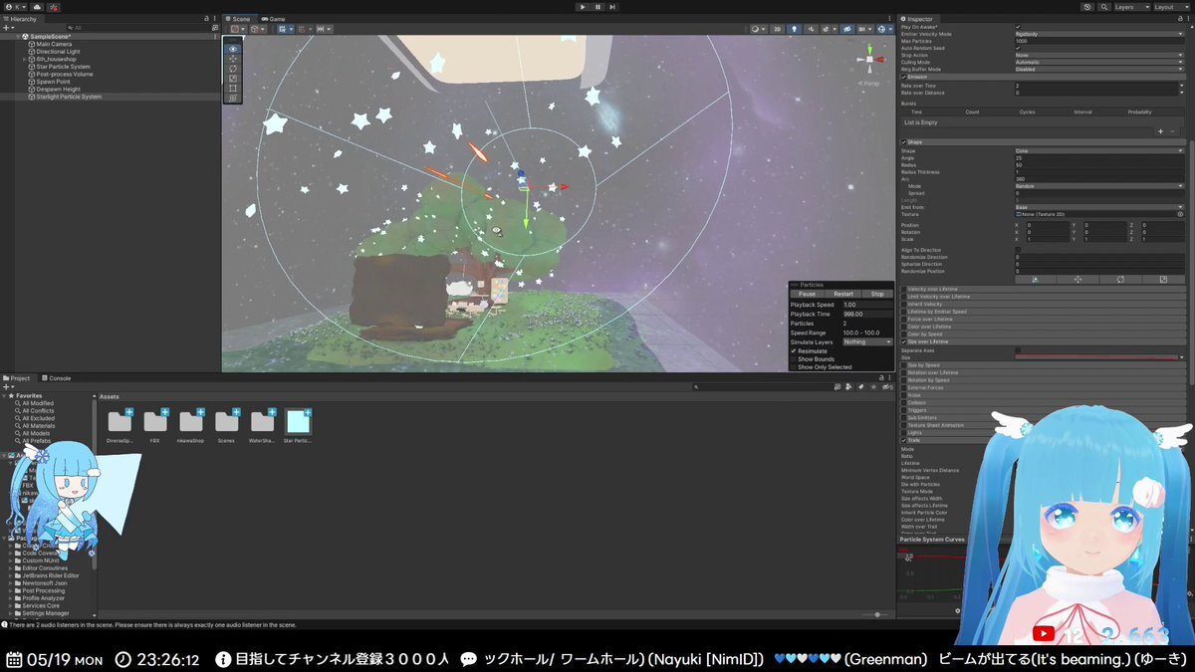This screenshot has width=1195, height=672.
Task: Disable the Emission module checkbox
Action: [904, 77]
